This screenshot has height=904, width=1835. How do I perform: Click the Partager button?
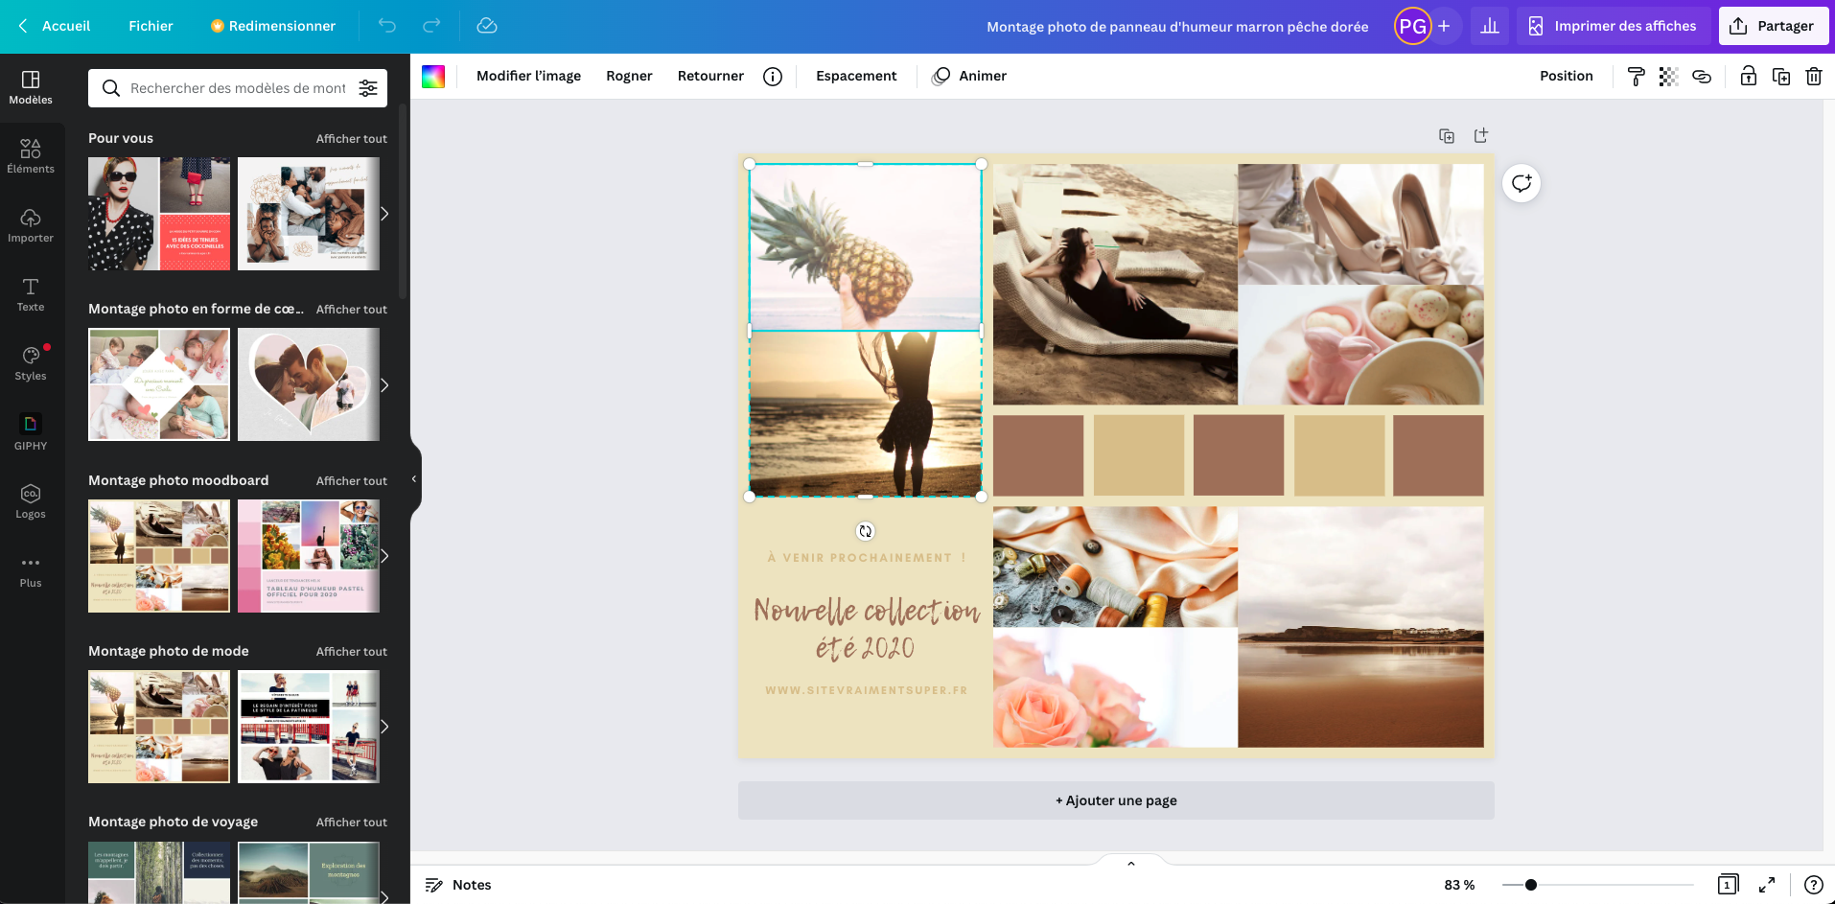coord(1773,26)
